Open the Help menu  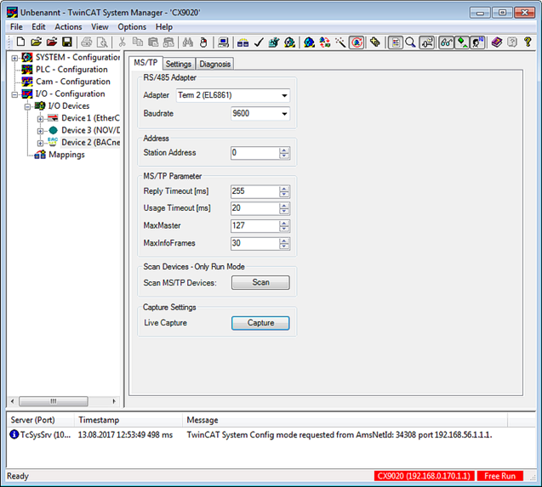(164, 26)
